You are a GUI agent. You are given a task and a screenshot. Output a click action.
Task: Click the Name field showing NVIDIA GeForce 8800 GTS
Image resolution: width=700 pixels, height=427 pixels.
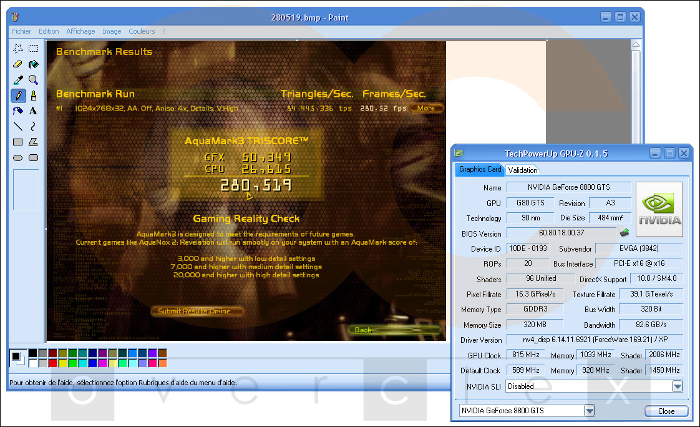(569, 187)
